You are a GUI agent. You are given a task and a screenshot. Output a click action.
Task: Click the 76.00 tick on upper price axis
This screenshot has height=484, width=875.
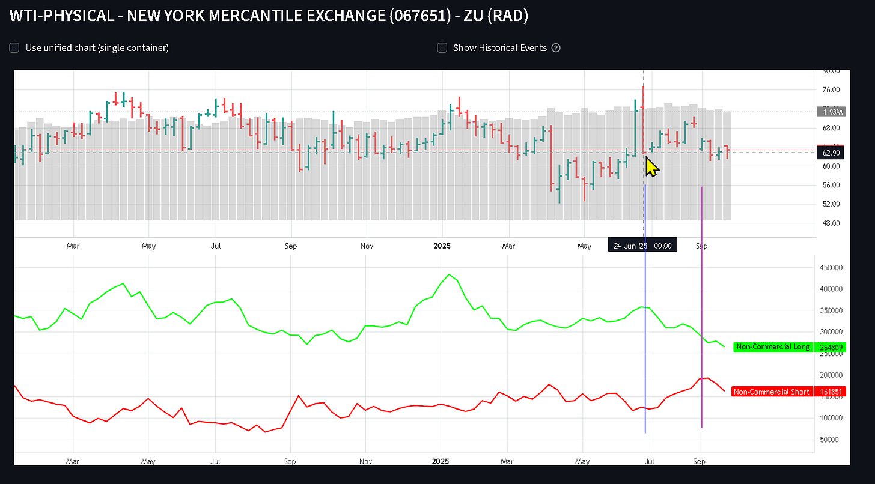(831, 90)
